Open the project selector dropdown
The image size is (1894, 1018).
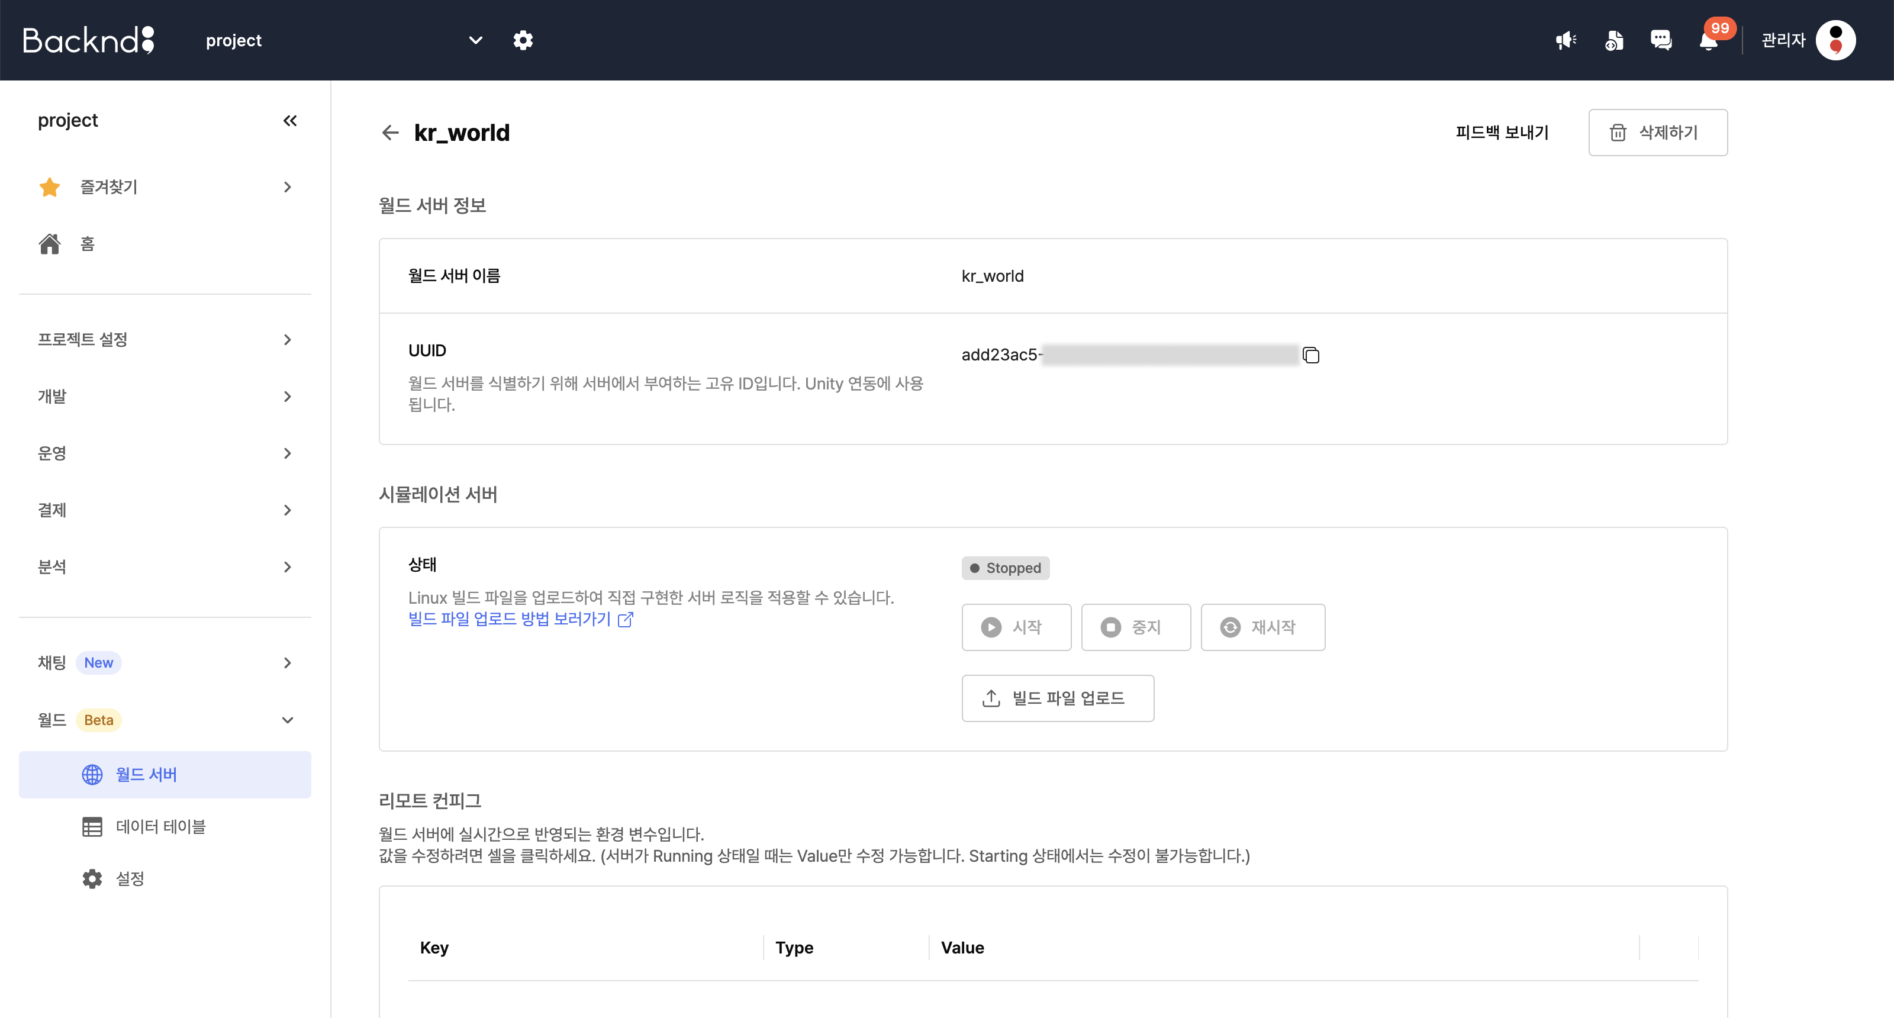(x=475, y=40)
